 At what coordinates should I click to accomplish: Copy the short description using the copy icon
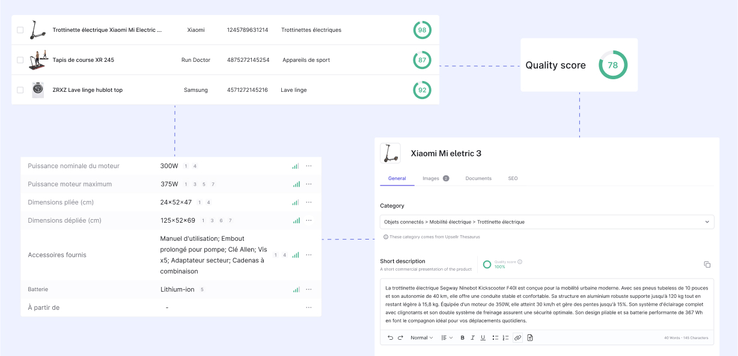(x=707, y=265)
